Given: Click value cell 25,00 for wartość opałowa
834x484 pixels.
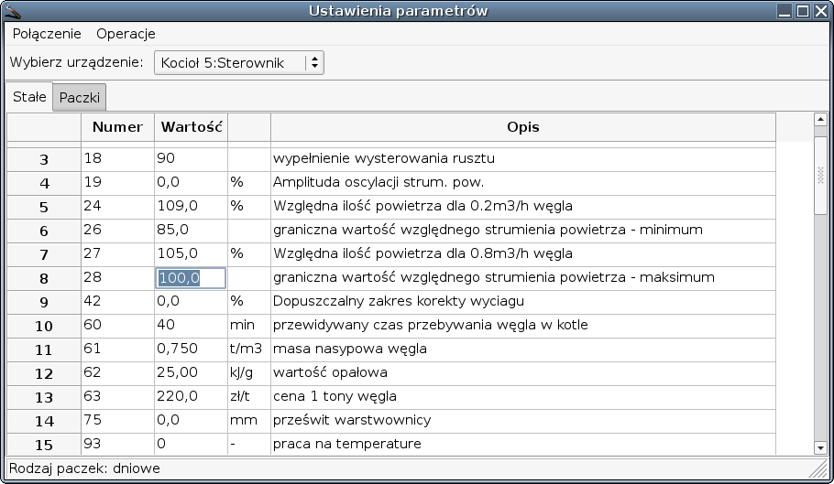Looking at the screenshot, I should click(x=191, y=372).
